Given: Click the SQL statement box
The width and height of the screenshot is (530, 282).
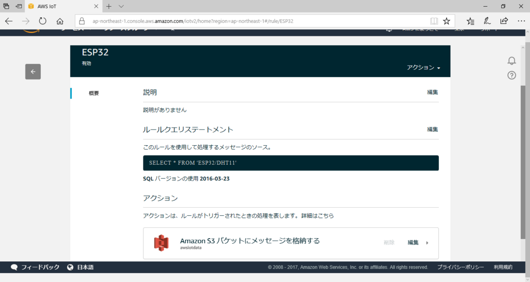Looking at the screenshot, I should [x=291, y=163].
